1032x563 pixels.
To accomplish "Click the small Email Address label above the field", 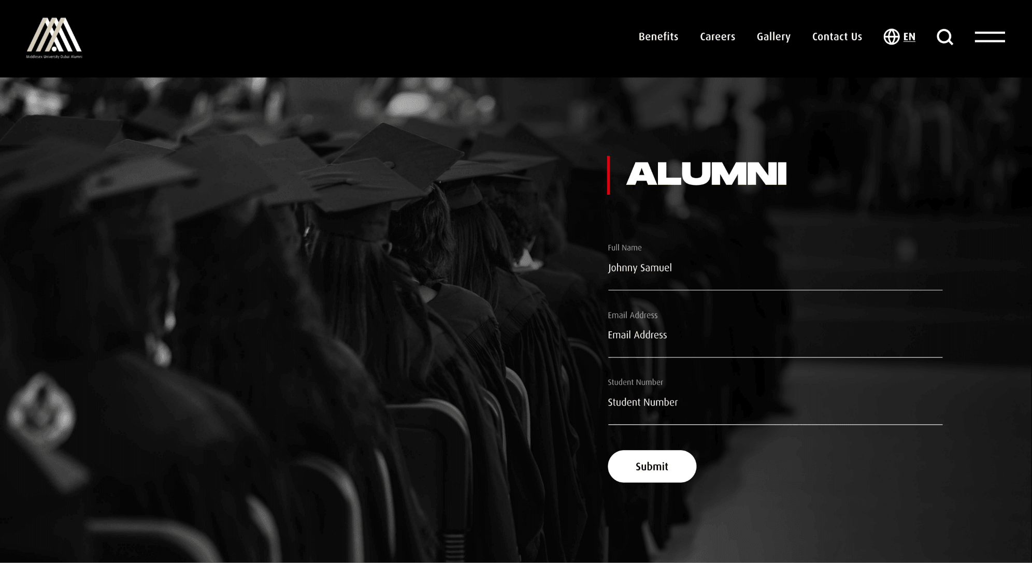I will click(633, 315).
